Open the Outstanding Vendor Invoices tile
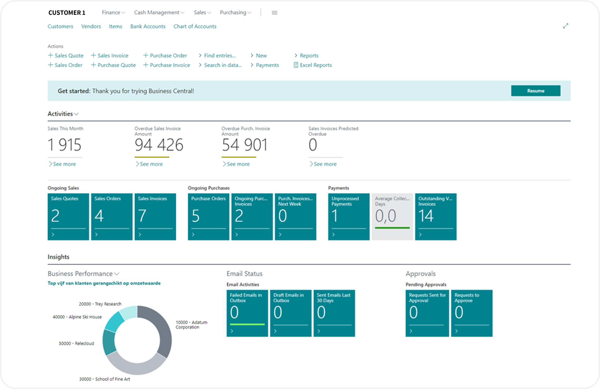Image resolution: width=600 pixels, height=389 pixels. (x=436, y=217)
